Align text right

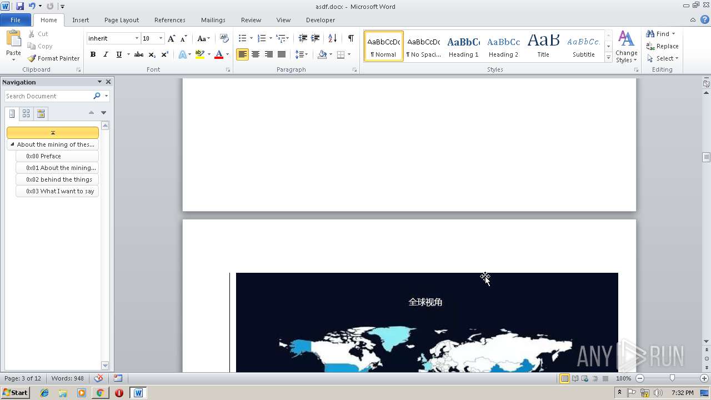269,54
